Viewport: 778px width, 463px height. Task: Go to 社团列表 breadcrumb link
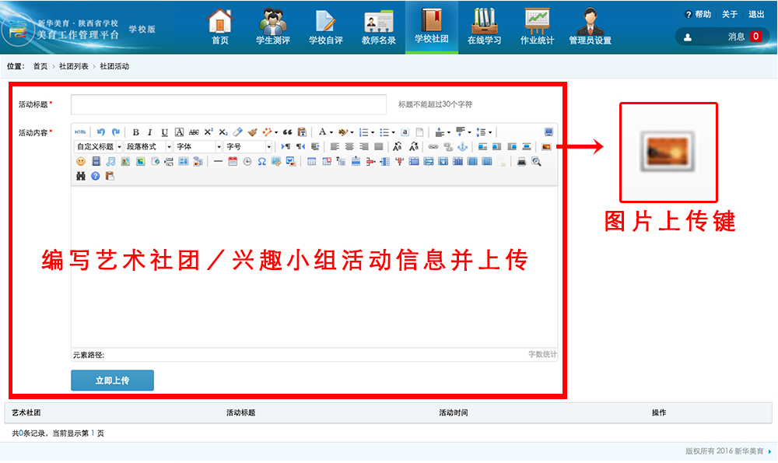pos(73,67)
